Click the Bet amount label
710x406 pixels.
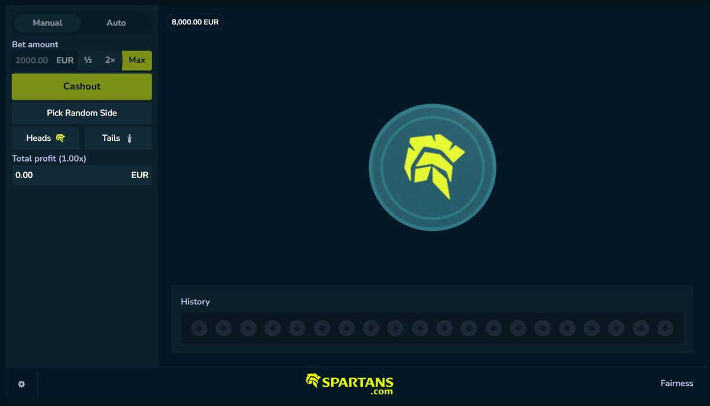(35, 44)
